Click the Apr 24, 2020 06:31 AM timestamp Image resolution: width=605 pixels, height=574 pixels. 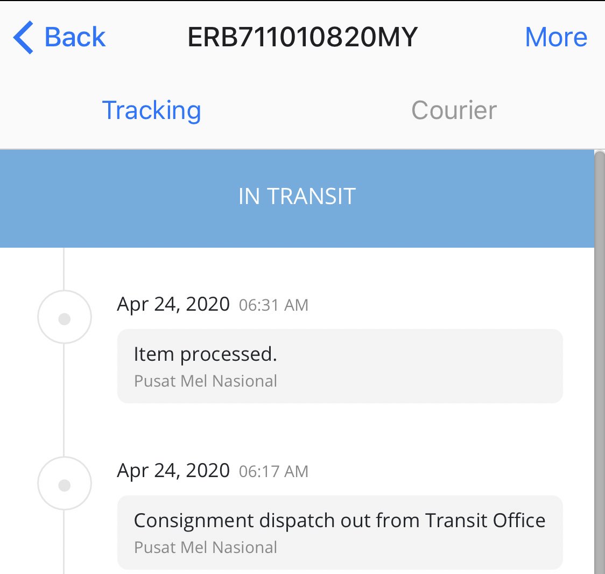[213, 305]
